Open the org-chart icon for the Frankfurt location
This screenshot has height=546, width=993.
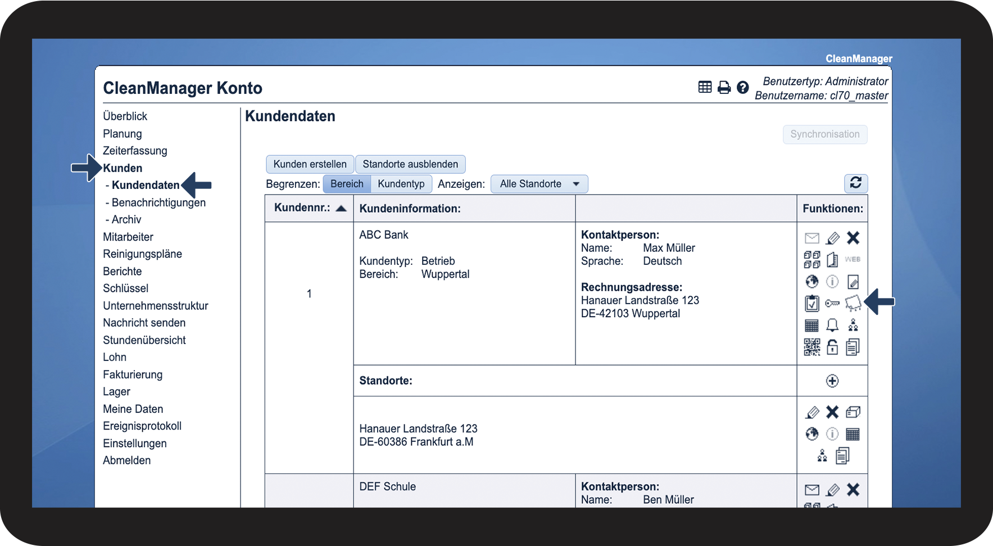[822, 455]
